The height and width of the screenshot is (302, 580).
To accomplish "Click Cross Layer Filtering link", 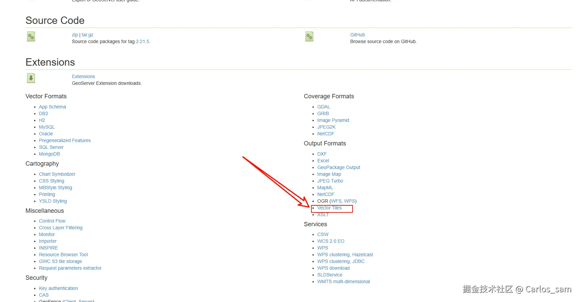I will tap(61, 228).
